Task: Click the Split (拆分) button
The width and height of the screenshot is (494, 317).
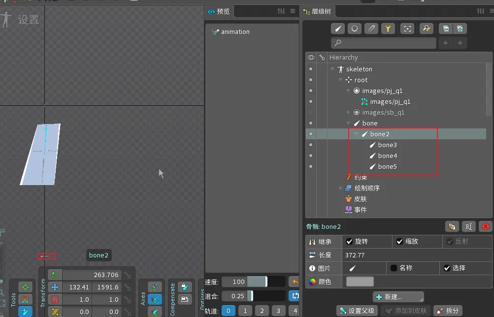Action: tap(448, 311)
